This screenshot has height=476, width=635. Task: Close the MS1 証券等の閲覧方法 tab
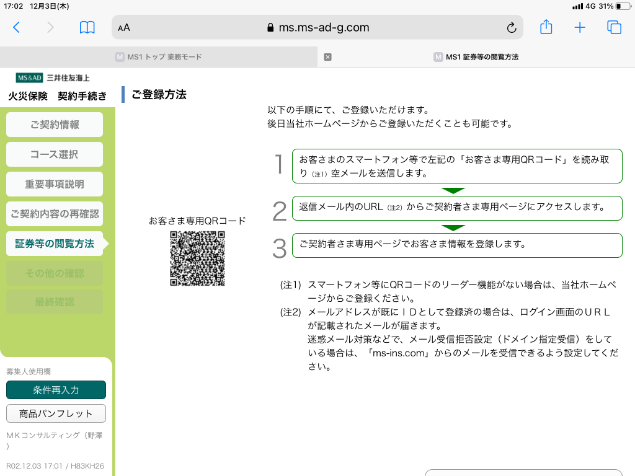click(x=327, y=57)
